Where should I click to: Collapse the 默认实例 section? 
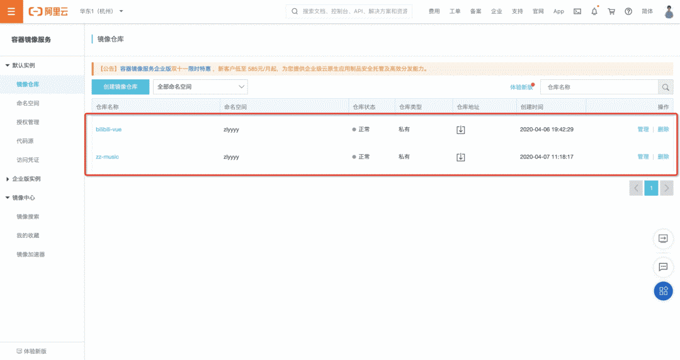coord(20,65)
